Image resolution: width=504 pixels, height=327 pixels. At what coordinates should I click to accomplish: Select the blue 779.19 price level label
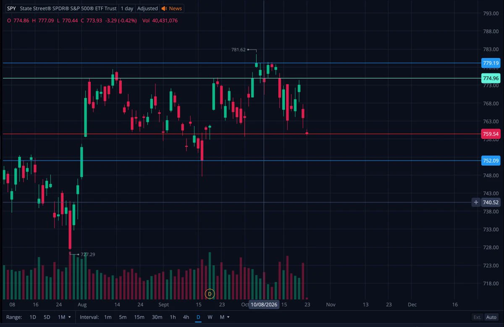click(x=491, y=63)
